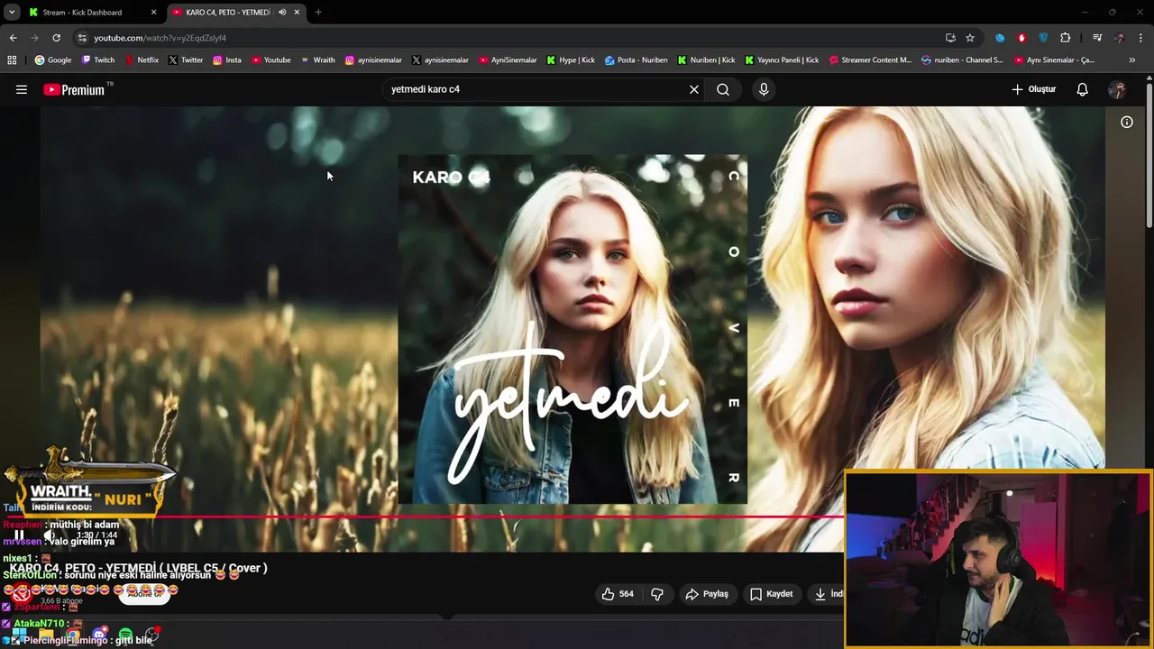1154x649 pixels.
Task: Open the Netflix bookmark
Action: pyautogui.click(x=142, y=60)
